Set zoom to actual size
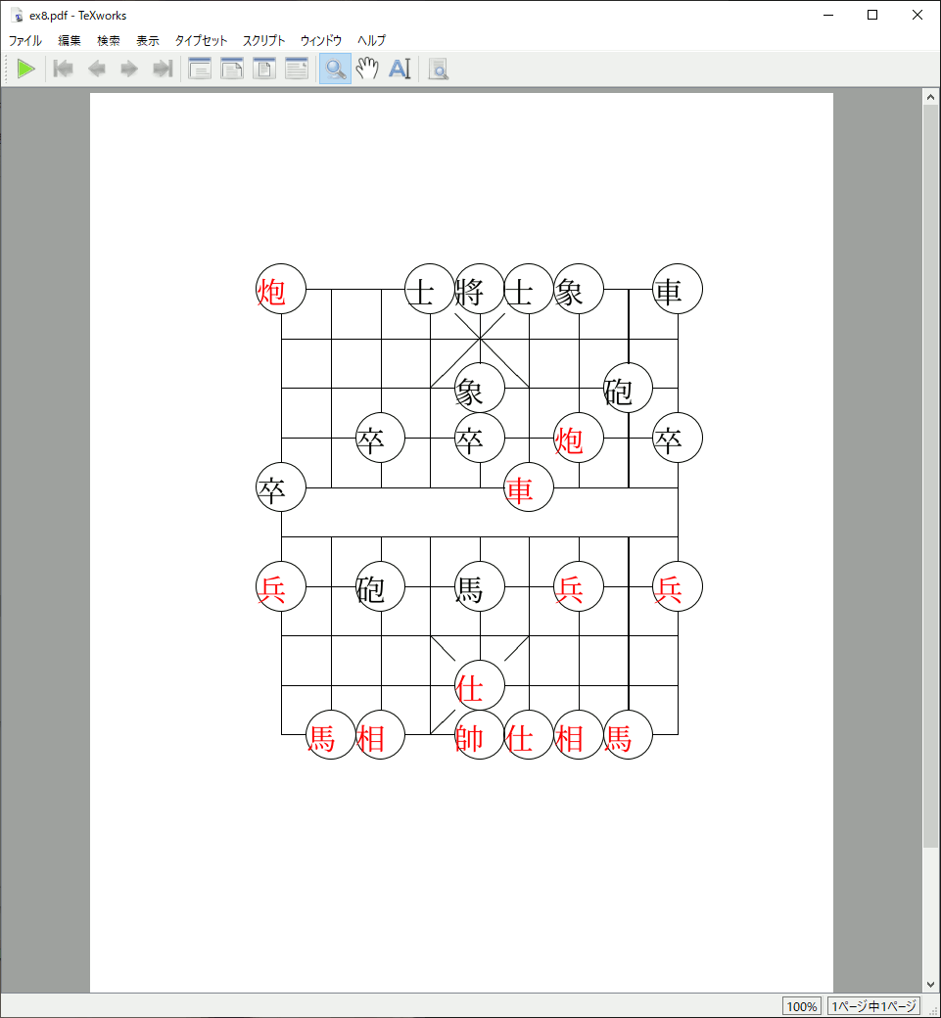The height and width of the screenshot is (1018, 941). coord(200,69)
